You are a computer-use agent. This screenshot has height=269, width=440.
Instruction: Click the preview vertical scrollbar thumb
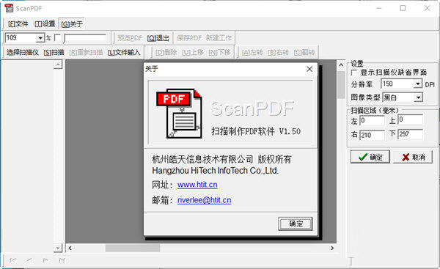[x=341, y=85]
